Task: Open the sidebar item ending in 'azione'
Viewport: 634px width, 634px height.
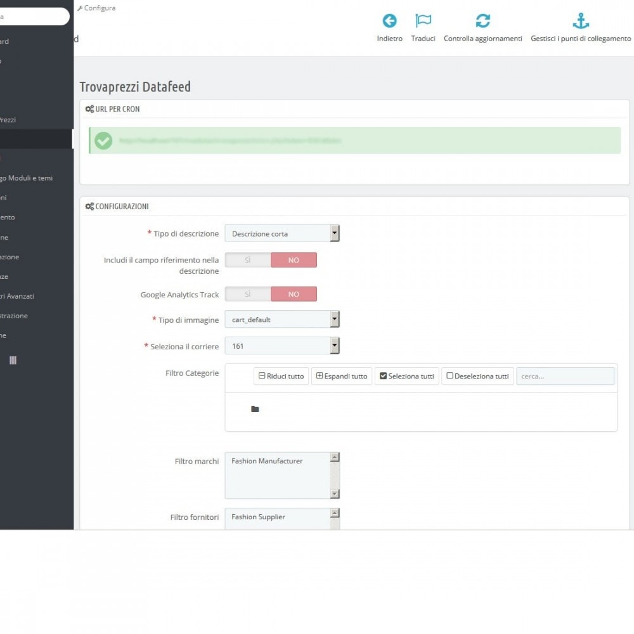Action: [10, 257]
